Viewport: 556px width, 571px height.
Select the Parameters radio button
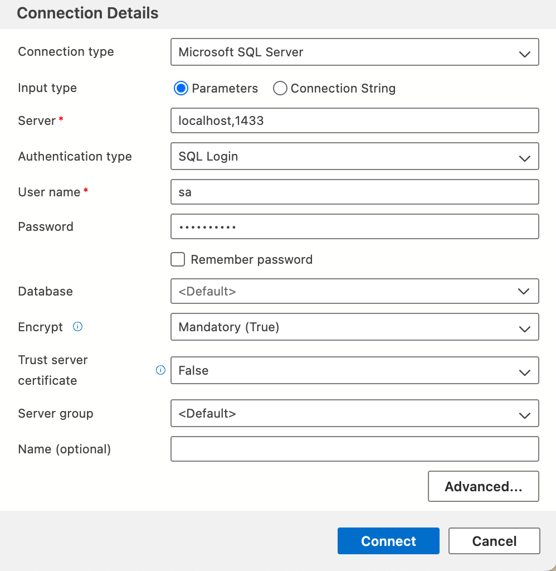[181, 88]
